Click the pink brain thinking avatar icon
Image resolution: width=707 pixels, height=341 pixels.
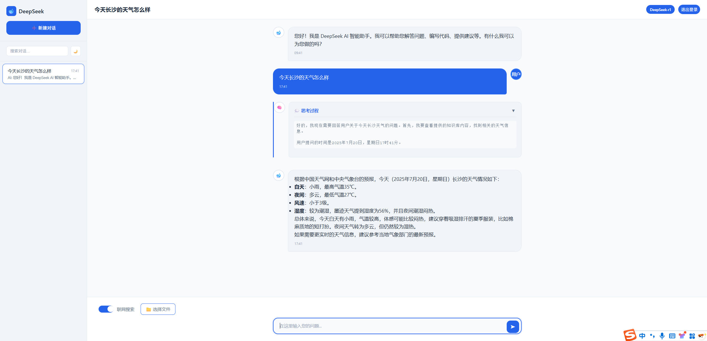click(279, 108)
